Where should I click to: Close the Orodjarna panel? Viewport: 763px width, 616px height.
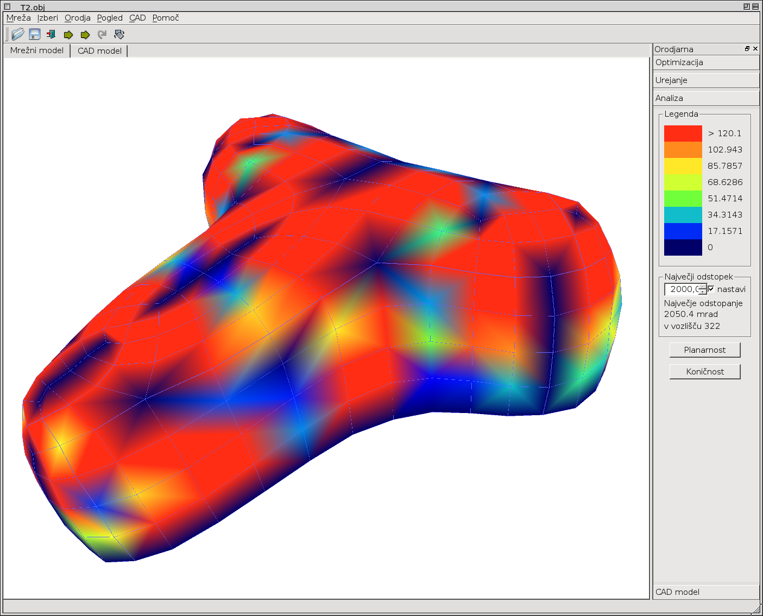[x=755, y=49]
